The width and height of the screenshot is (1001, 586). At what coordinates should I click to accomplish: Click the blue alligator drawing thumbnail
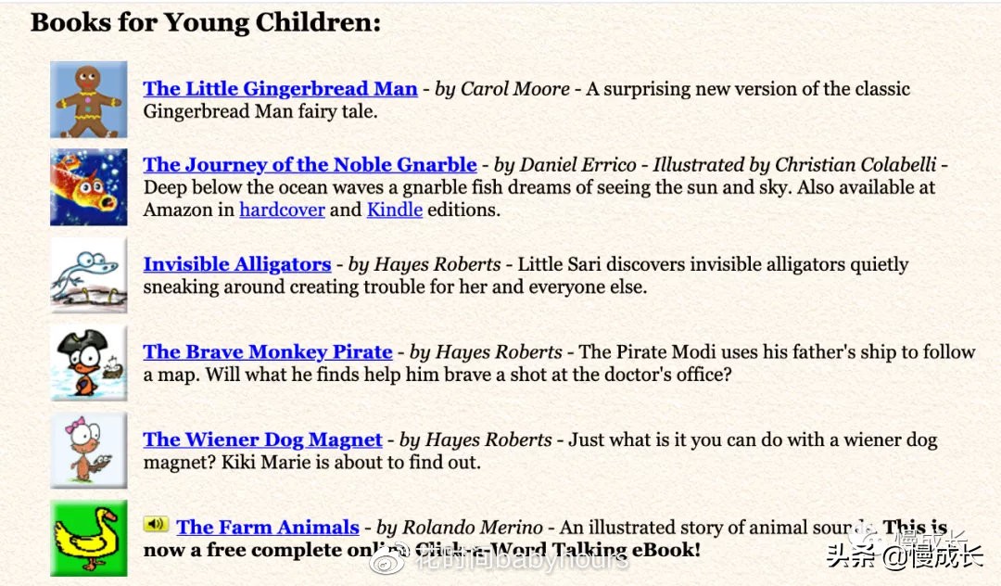[89, 275]
